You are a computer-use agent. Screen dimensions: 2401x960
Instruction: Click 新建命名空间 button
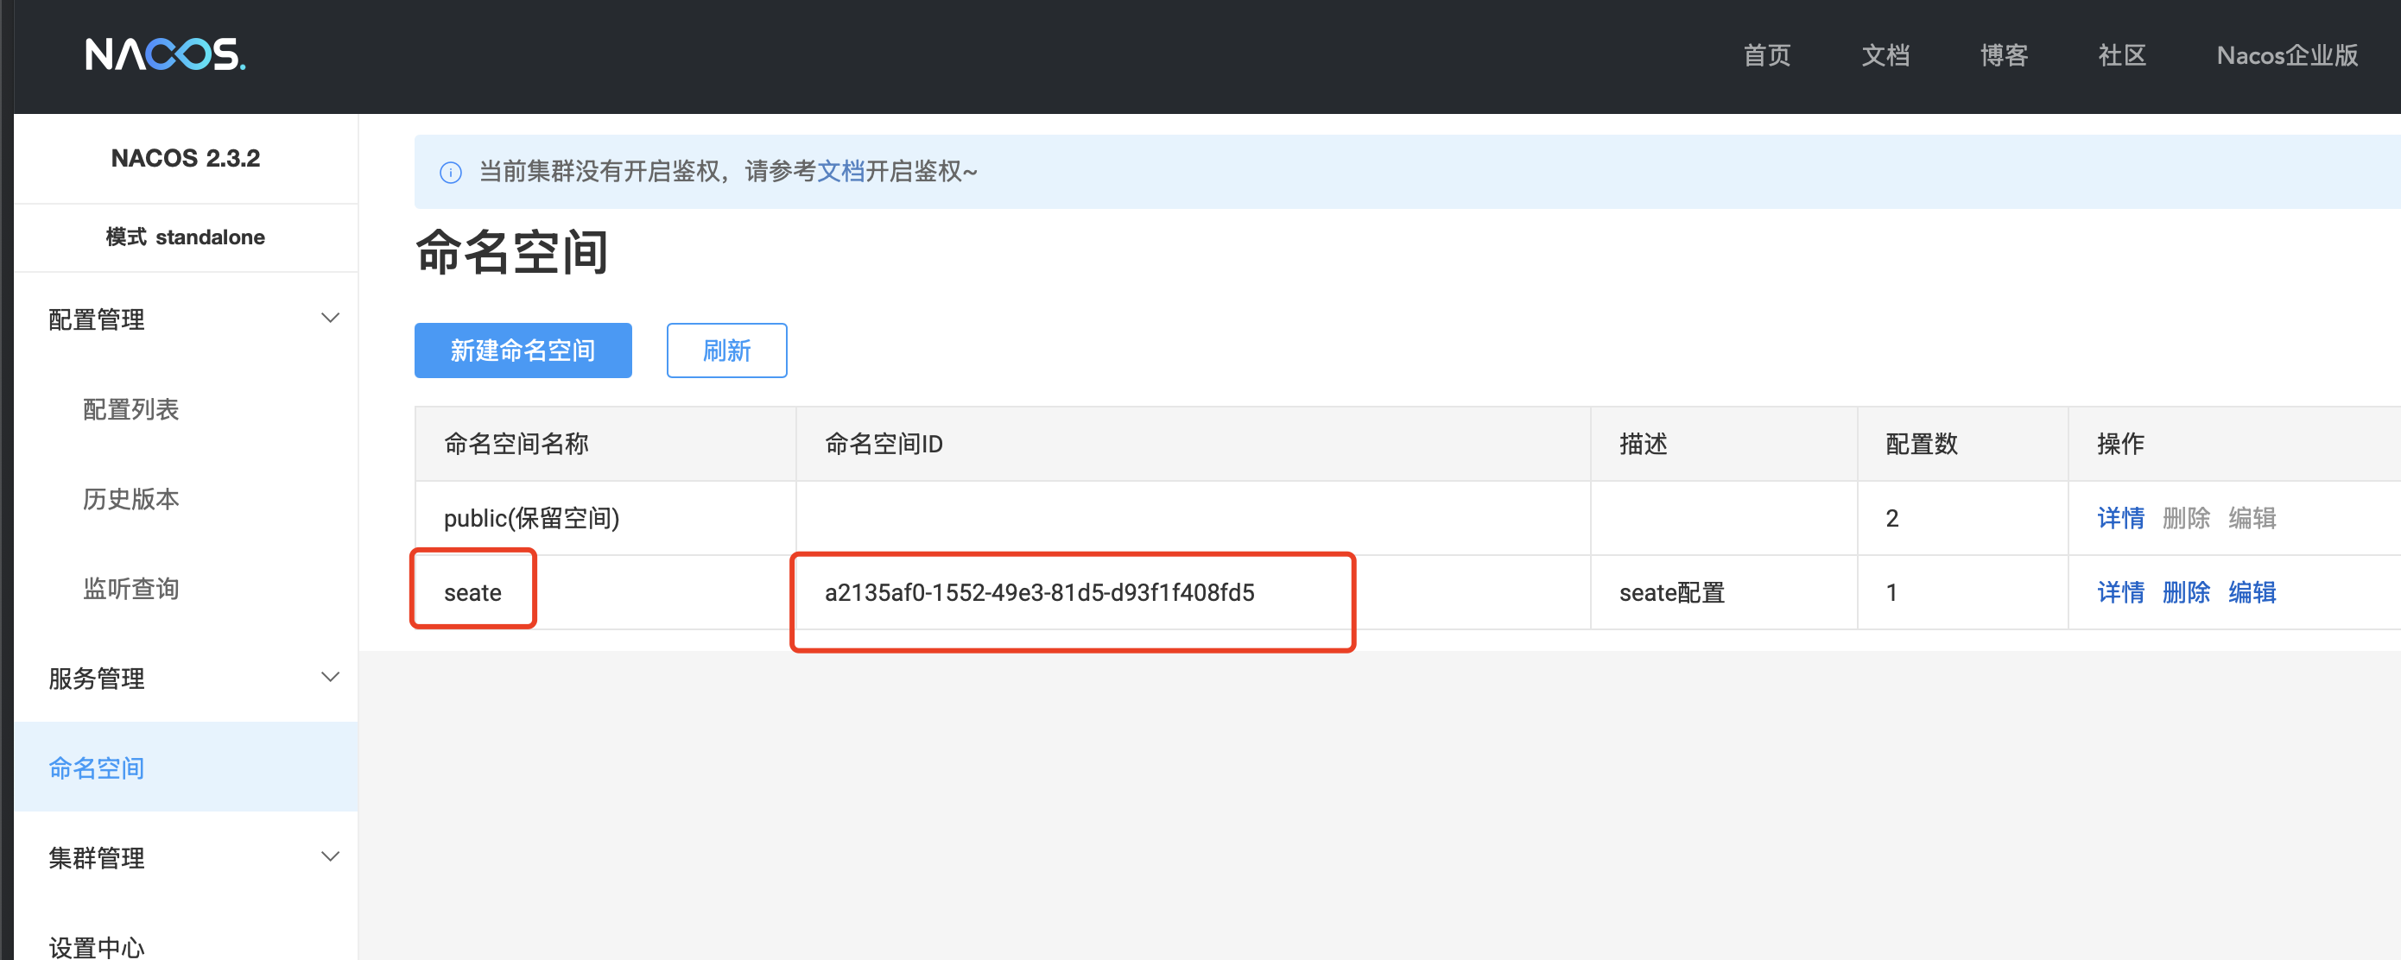pyautogui.click(x=523, y=351)
